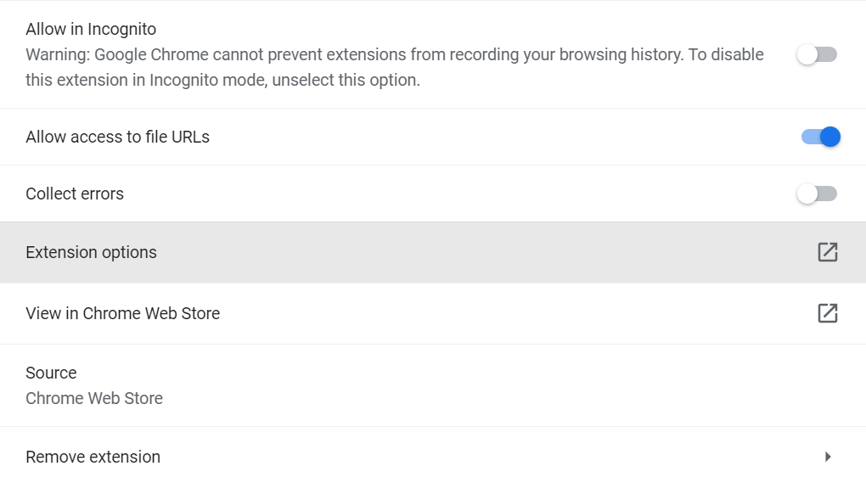Image resolution: width=866 pixels, height=483 pixels.
Task: Open the Extension options label
Action: pos(91,252)
